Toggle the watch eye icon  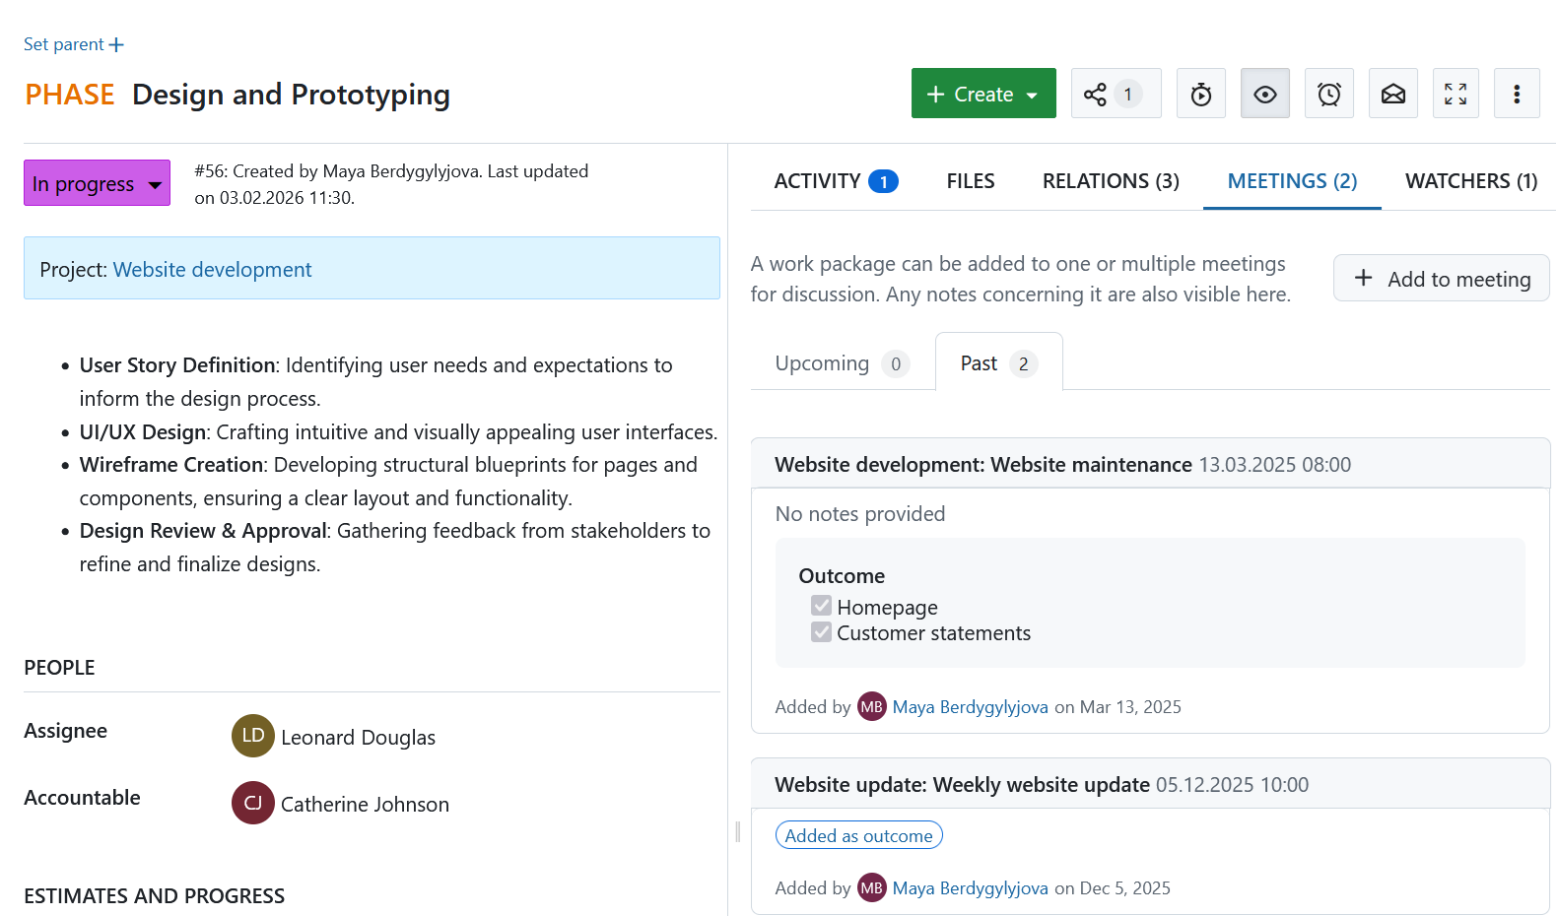[x=1264, y=94]
